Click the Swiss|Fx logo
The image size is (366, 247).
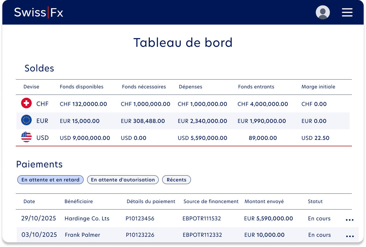click(38, 12)
